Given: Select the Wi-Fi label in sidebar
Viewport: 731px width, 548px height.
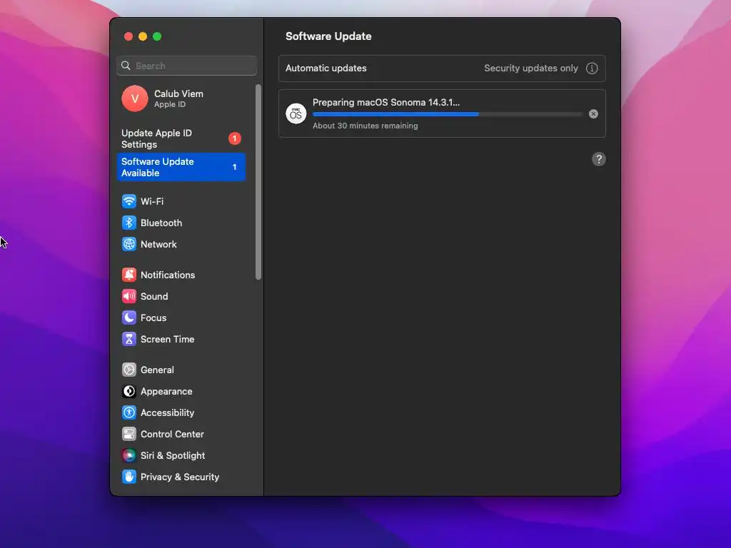Looking at the screenshot, I should pyautogui.click(x=152, y=202).
